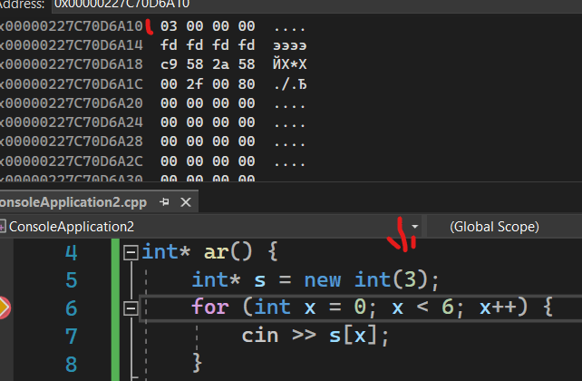Image resolution: width=582 pixels, height=381 pixels.
Task: Click the '03' byte in first memory row
Action: 169,26
